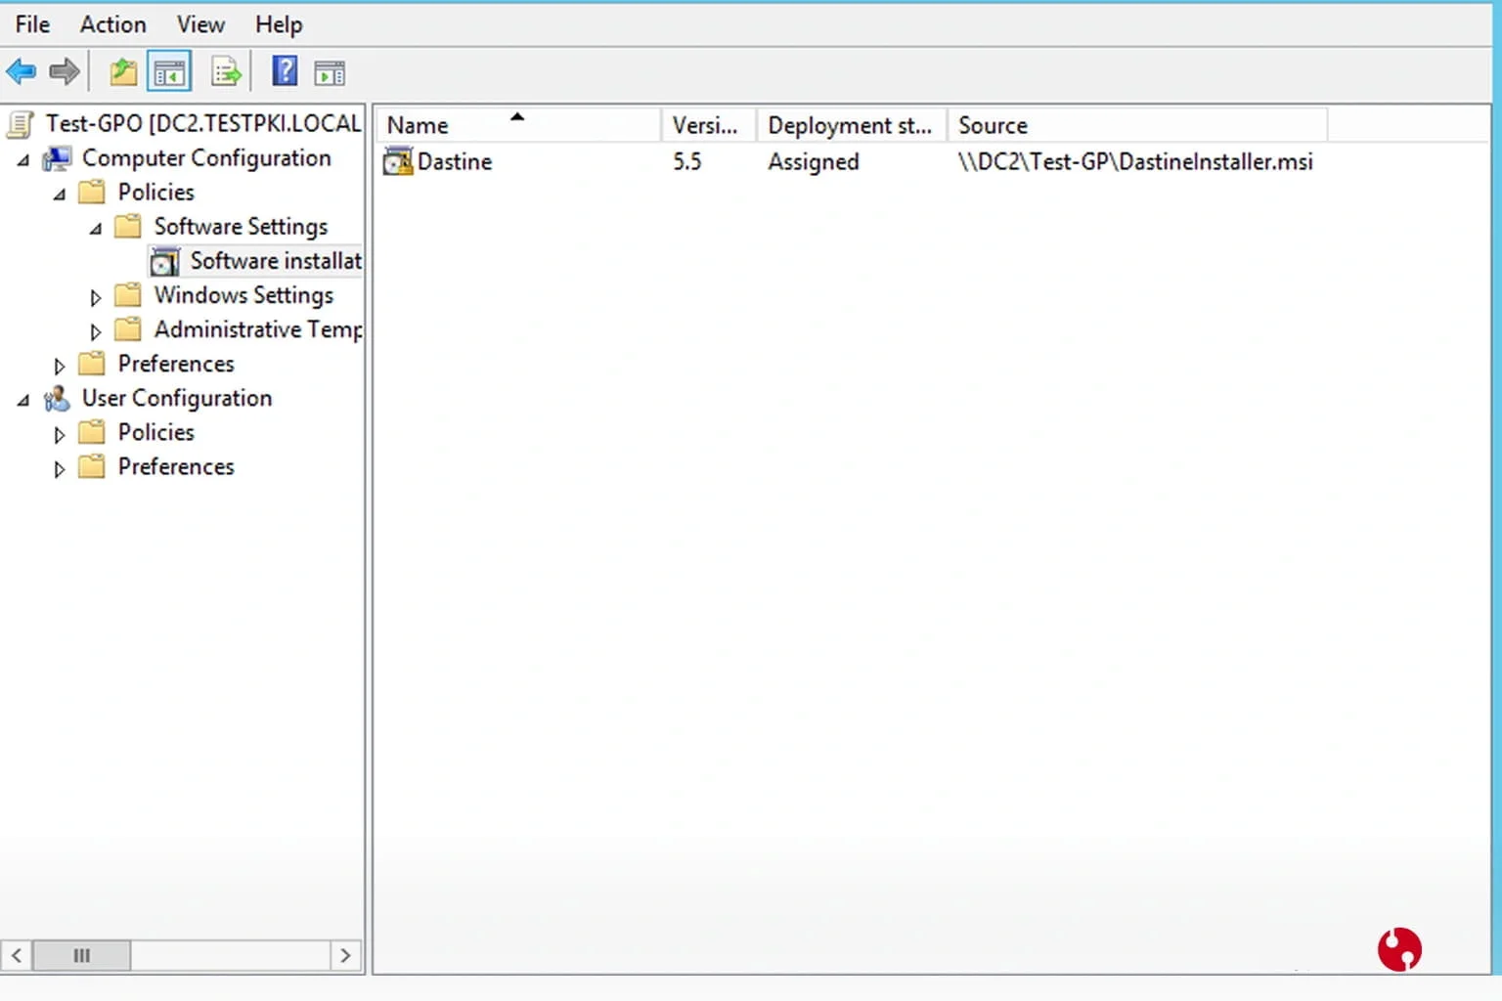Sort by the Deployment state column header
1502x1001 pixels.
(x=851, y=125)
